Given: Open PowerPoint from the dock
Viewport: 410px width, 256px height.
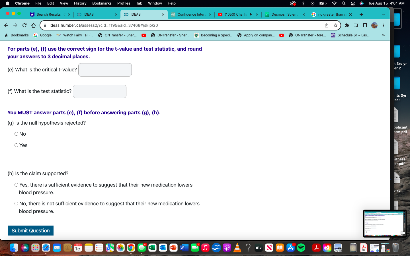Looking at the screenshot, I should coord(173,248).
